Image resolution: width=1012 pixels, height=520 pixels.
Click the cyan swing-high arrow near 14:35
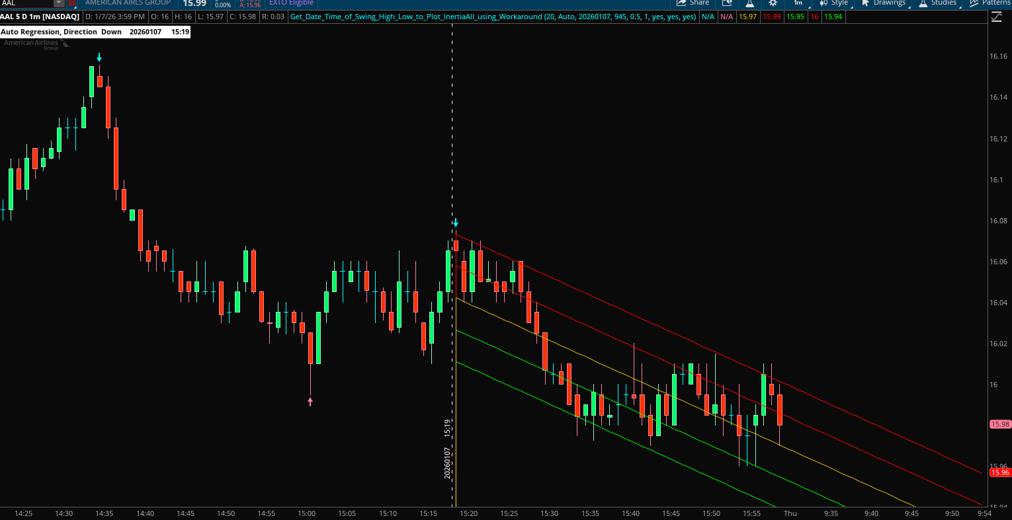pyautogui.click(x=99, y=57)
